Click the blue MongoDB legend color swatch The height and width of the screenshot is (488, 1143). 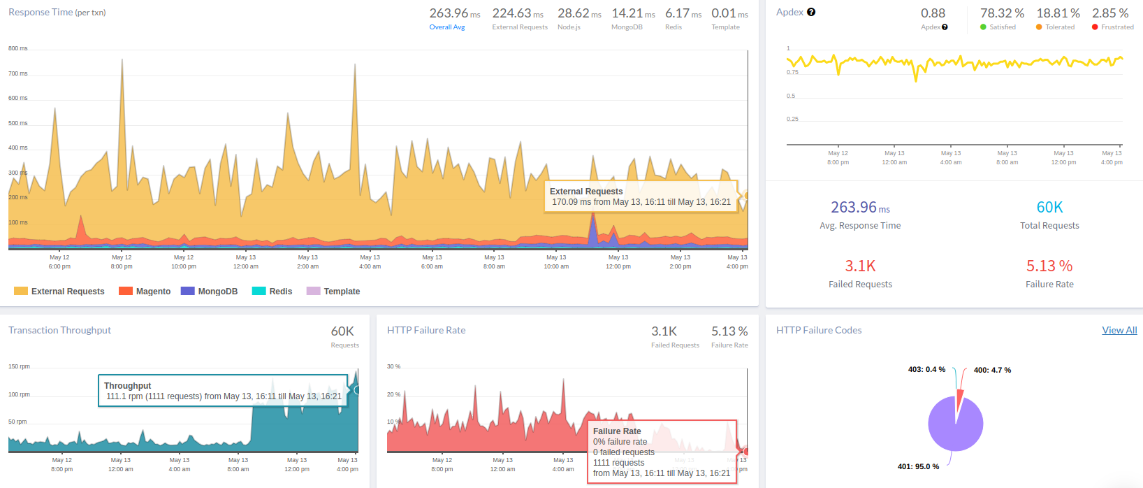[187, 291]
